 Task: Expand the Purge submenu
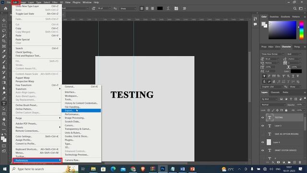(37, 118)
